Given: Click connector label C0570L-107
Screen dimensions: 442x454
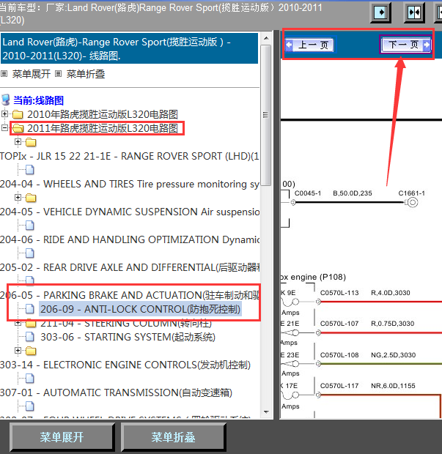Looking at the screenshot, I should 339,324.
